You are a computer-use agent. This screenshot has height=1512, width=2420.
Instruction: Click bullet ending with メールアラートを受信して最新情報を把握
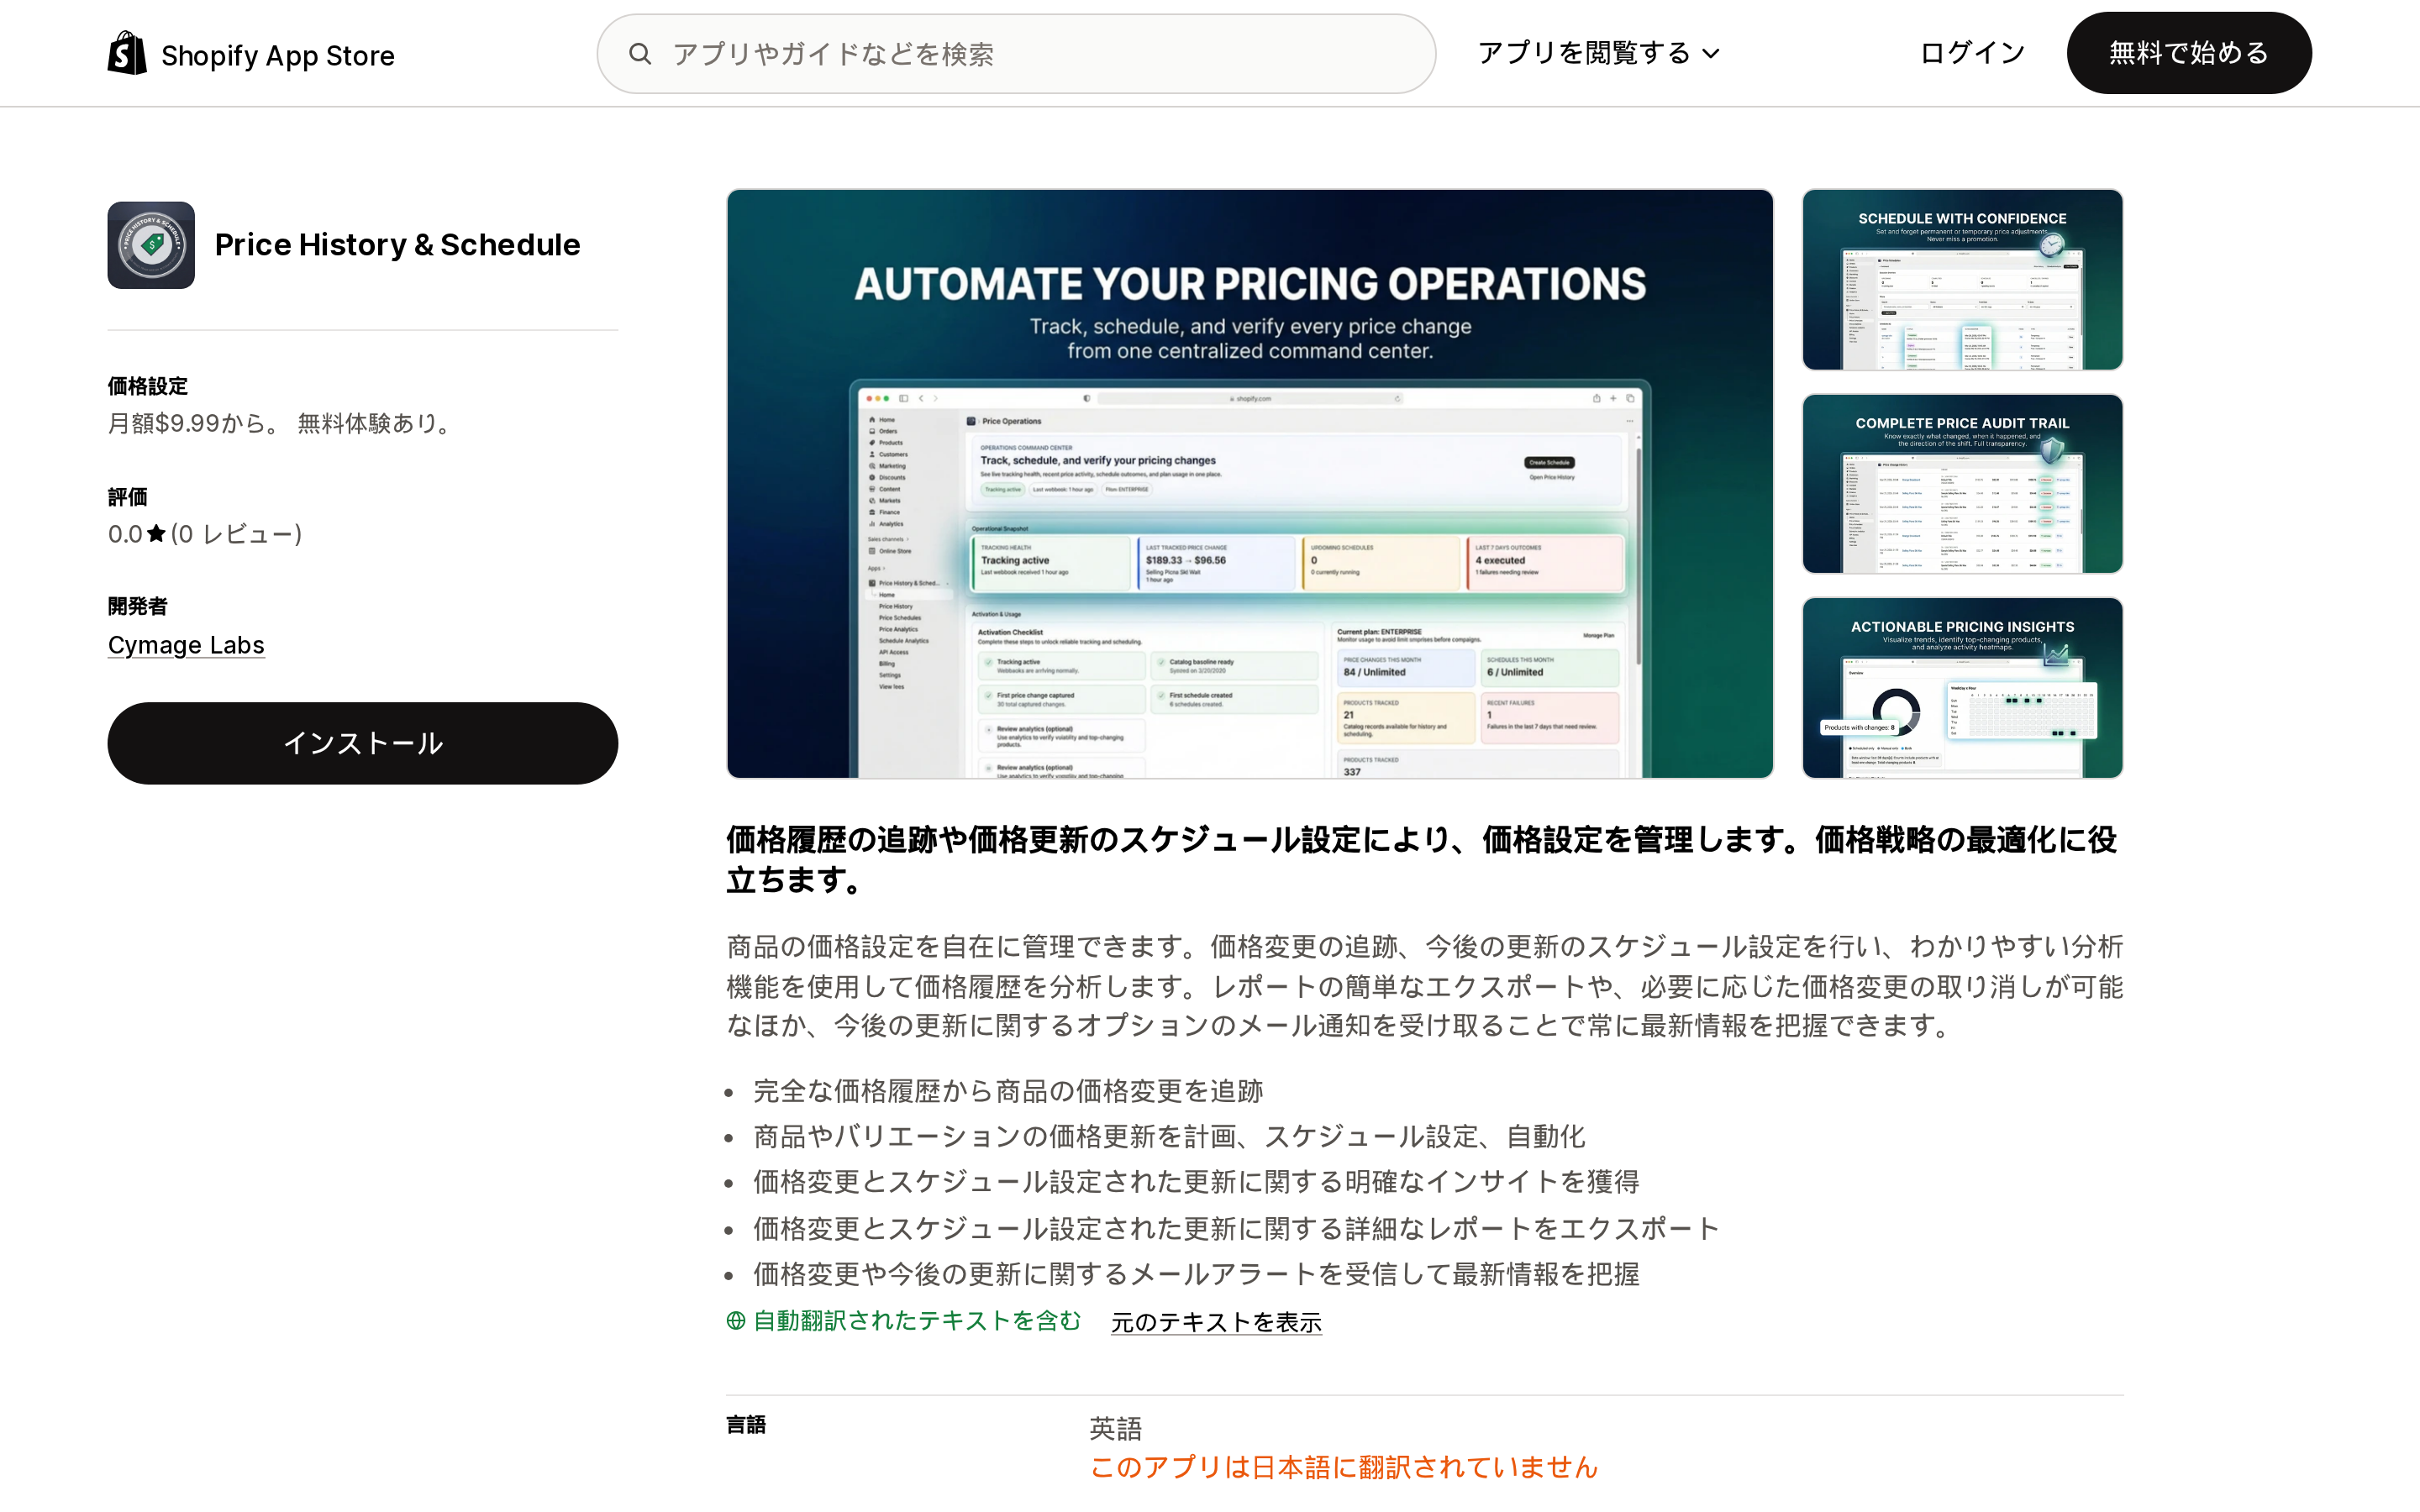[x=1196, y=1274]
